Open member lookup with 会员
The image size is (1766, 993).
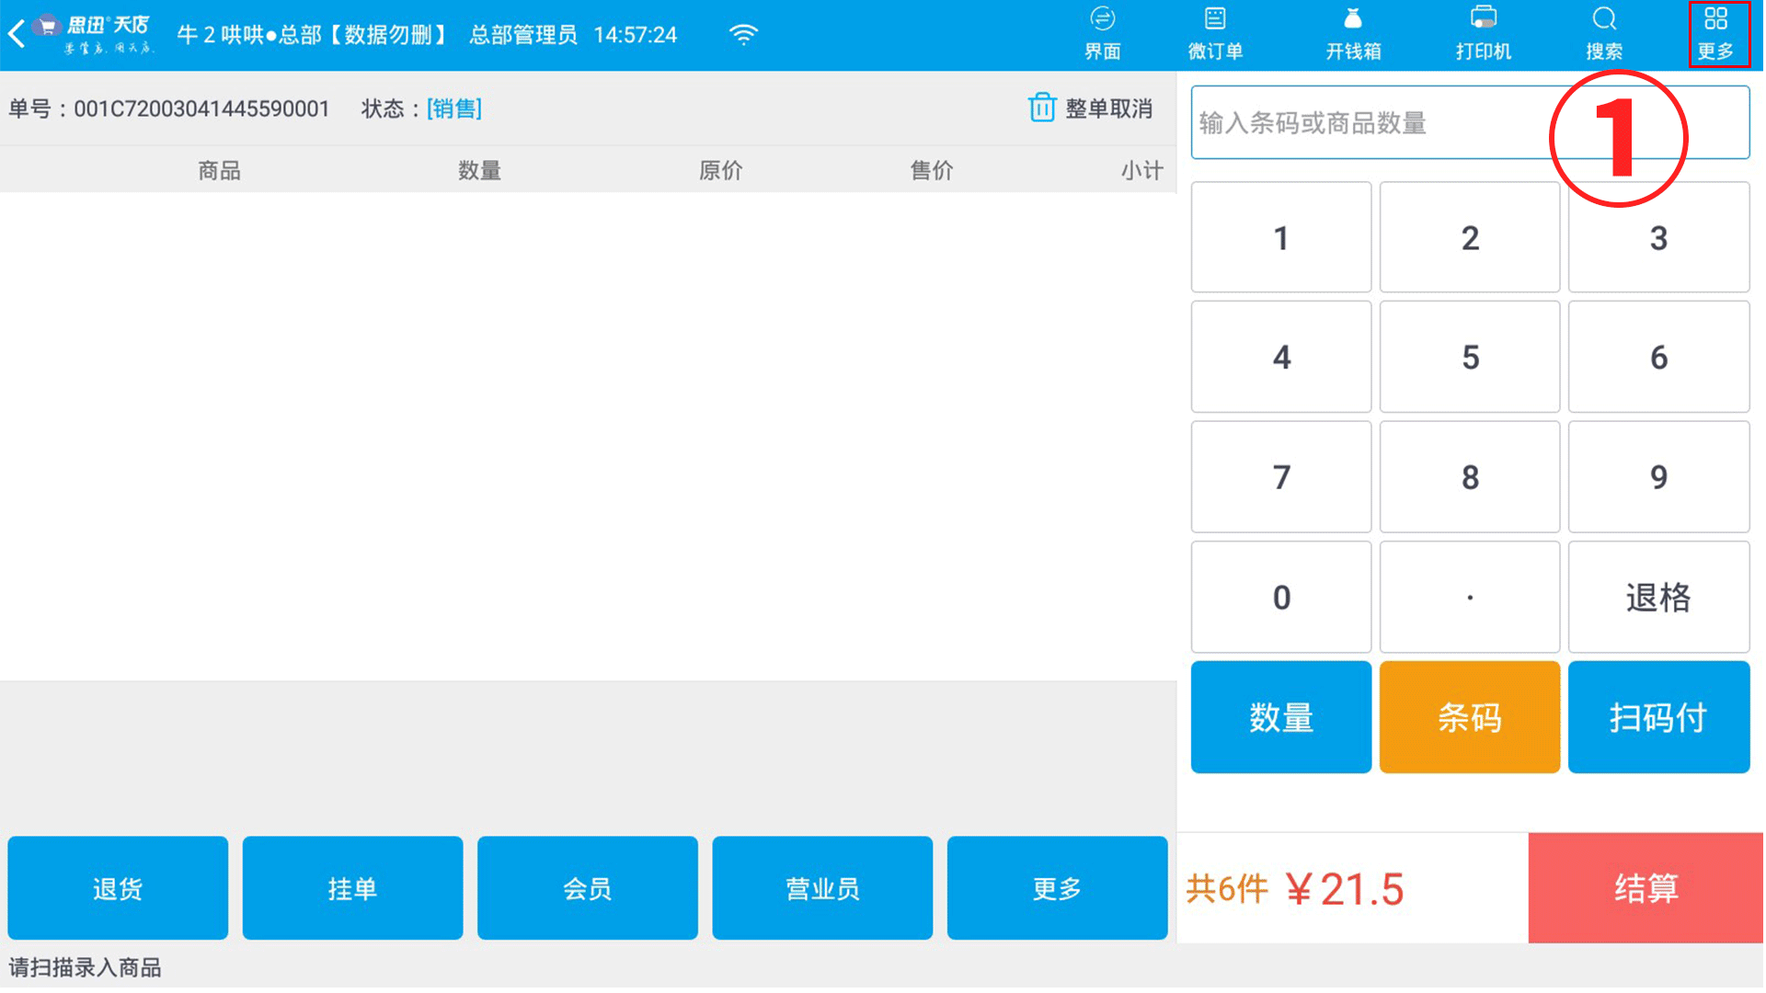click(587, 888)
